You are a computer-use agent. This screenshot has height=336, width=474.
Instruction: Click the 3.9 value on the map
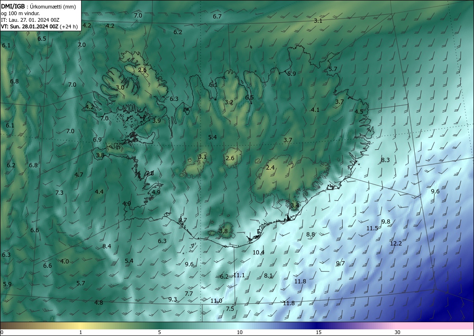pos(156,120)
